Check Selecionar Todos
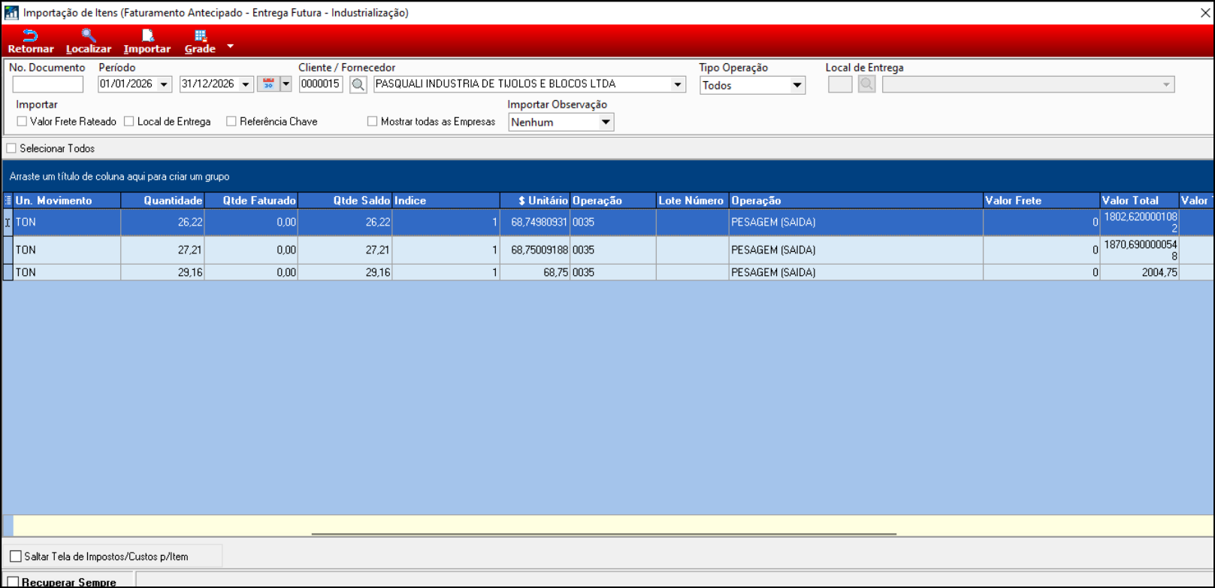Screen dimensions: 1215x588 click(x=11, y=148)
